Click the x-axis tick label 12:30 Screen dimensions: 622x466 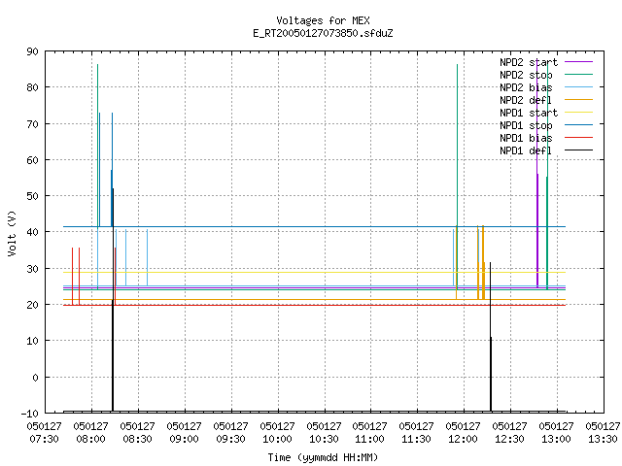[x=509, y=439]
